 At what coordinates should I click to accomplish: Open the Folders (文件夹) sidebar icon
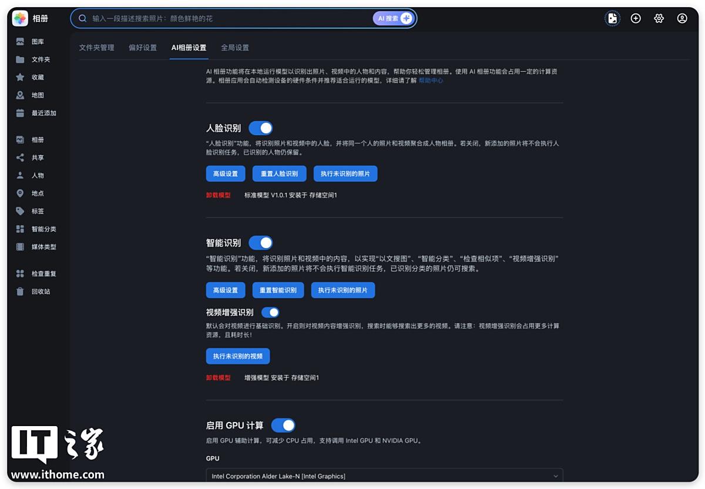[20, 59]
